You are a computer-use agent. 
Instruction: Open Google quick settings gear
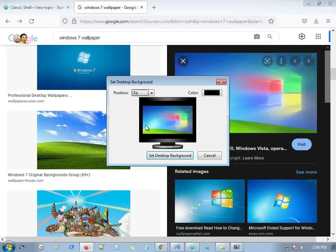click(302, 36)
